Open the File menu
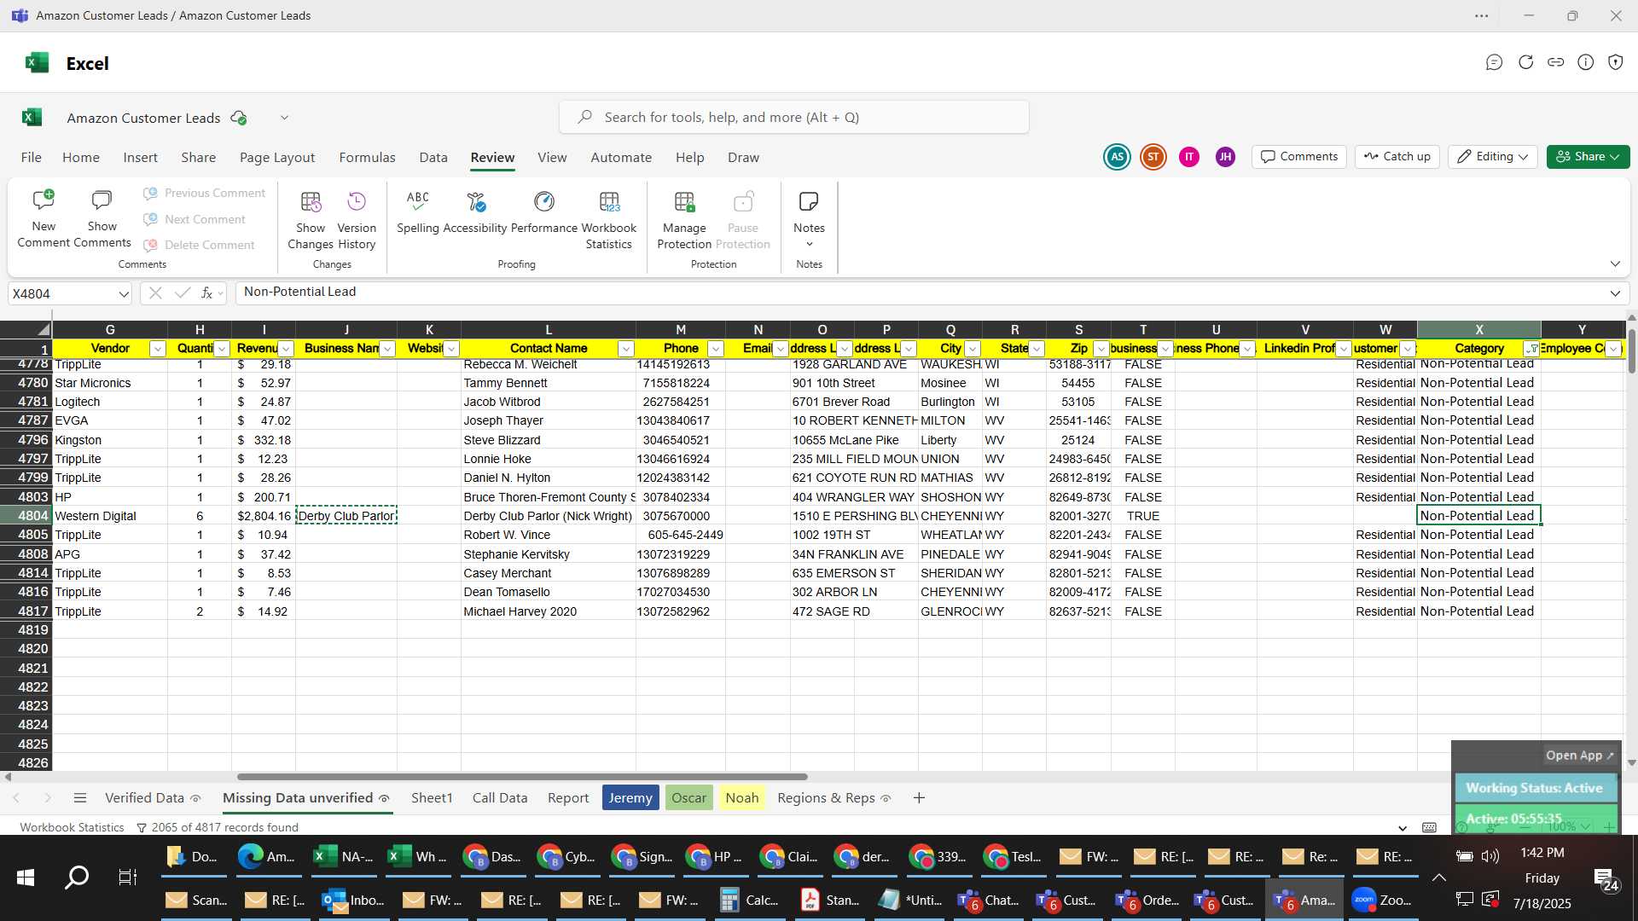 pos(32,158)
